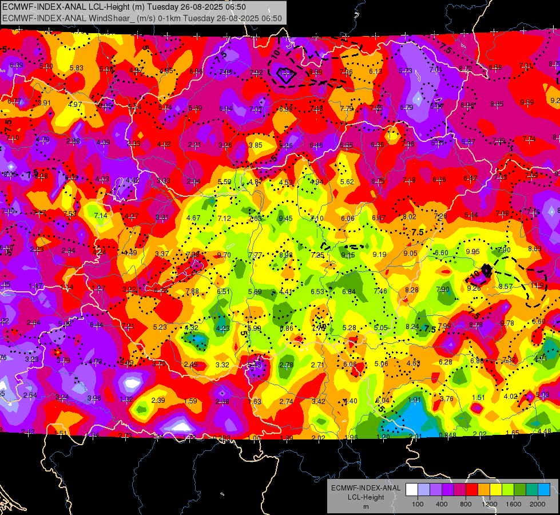Click the 9.78 grid value
Viewport: 560px width, 515px height.
pos(507,323)
